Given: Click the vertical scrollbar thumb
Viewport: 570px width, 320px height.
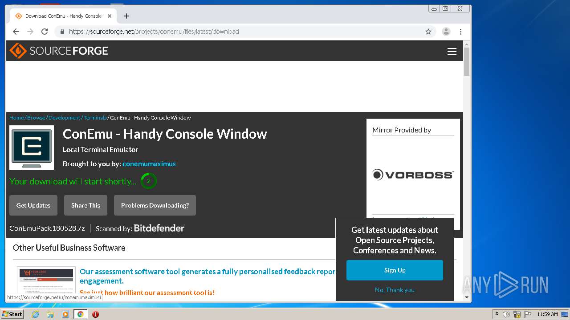Looking at the screenshot, I should tap(467, 62).
